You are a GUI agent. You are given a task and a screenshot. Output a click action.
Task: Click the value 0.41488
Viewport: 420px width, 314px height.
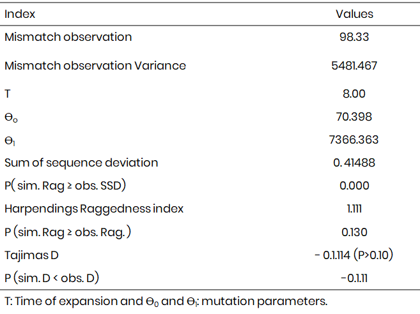354,162
